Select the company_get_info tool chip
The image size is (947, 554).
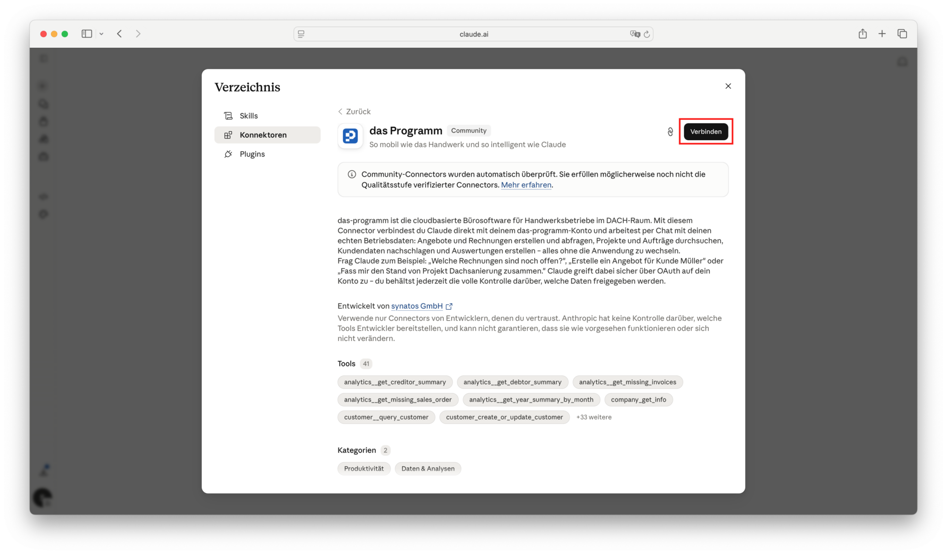point(638,400)
